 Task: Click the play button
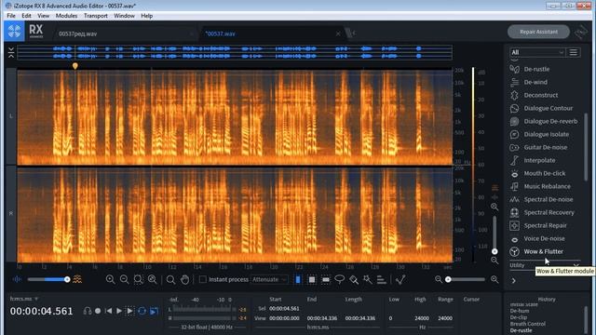click(119, 311)
